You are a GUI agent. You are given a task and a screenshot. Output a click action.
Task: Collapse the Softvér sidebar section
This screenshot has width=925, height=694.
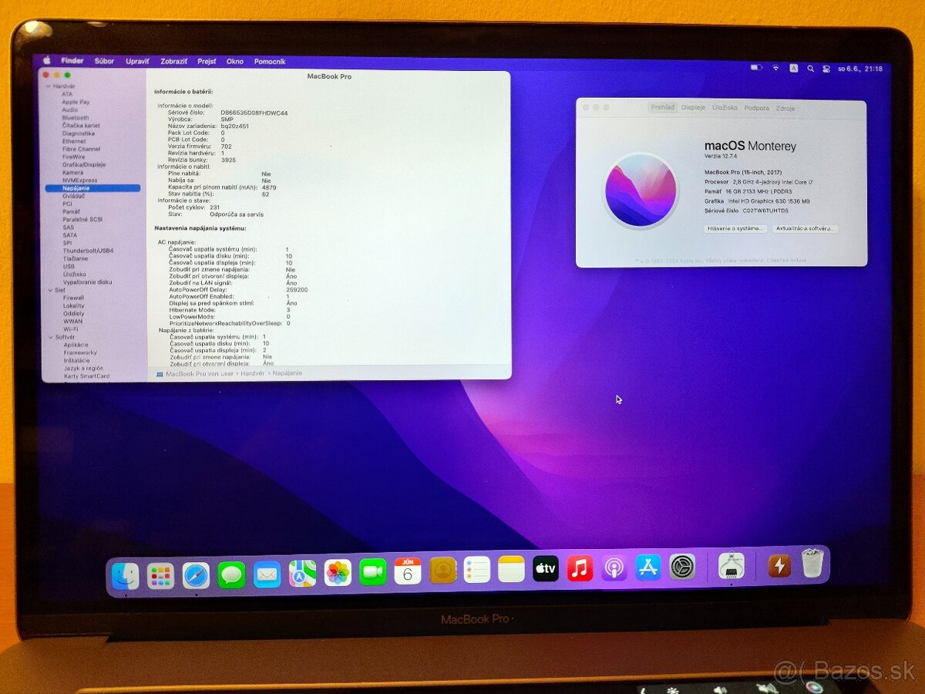pyautogui.click(x=49, y=337)
